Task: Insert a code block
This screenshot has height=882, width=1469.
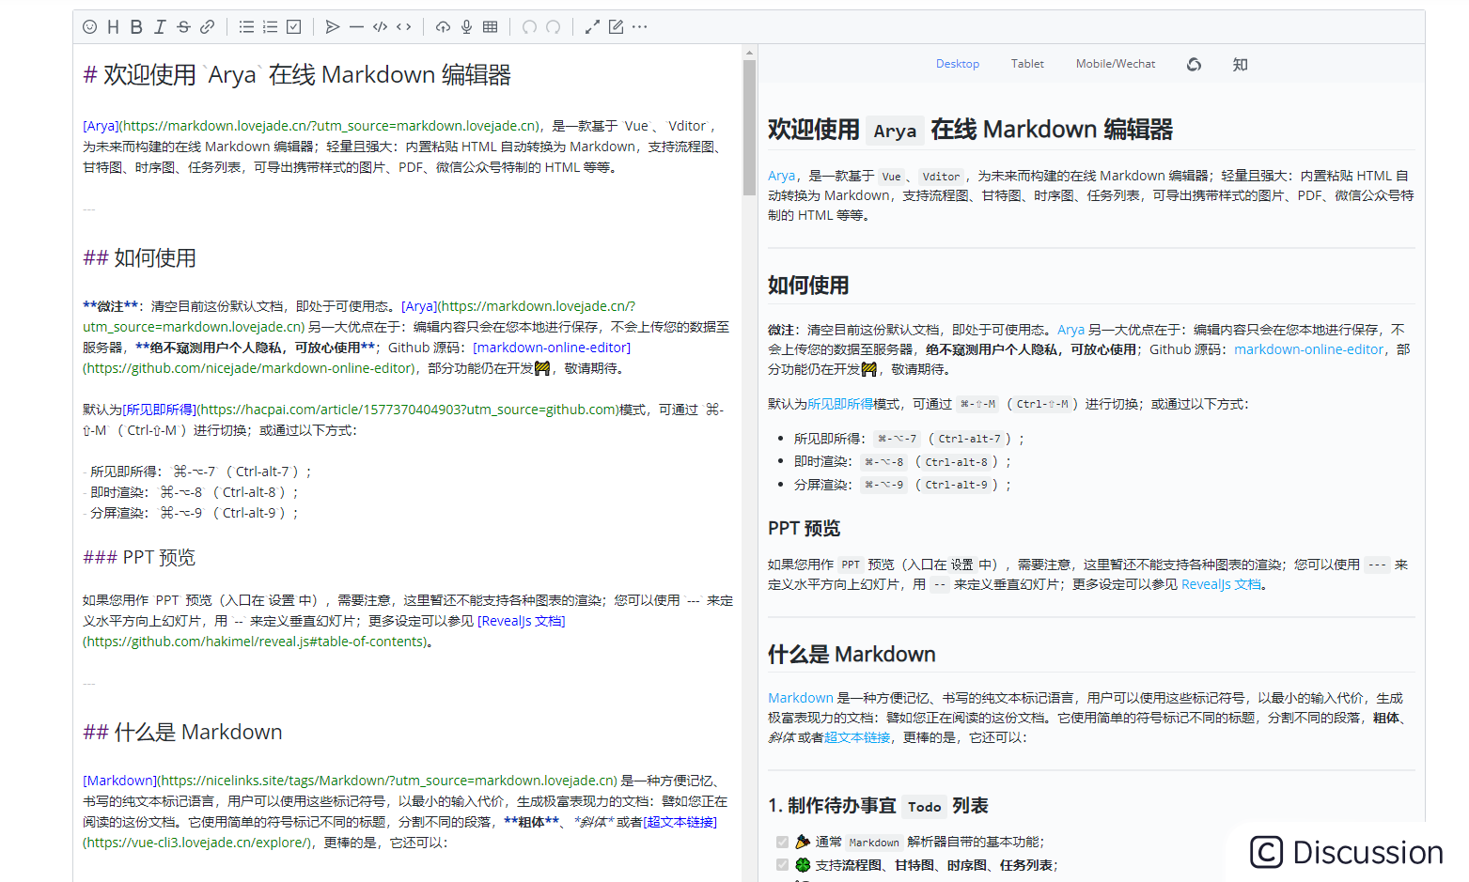Action: 380,27
